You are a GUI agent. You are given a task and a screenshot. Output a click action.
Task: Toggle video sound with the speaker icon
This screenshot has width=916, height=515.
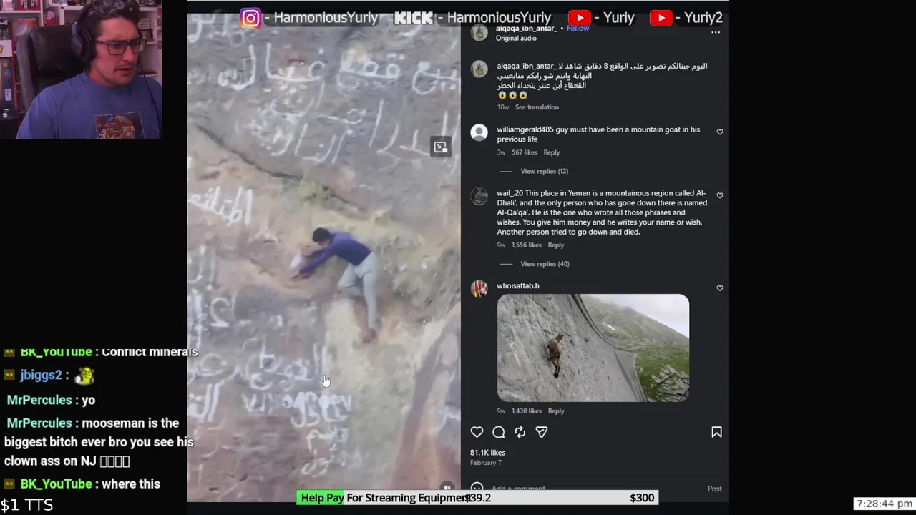[447, 487]
